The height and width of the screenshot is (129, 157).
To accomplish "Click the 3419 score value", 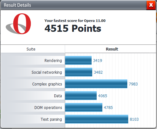I will (98, 61).
